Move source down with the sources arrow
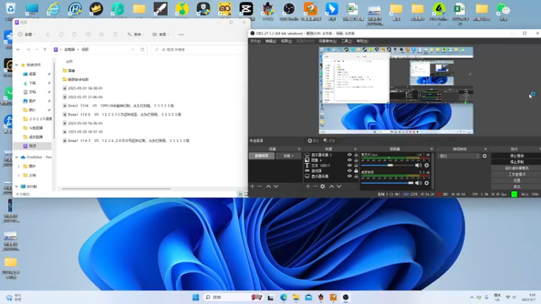541x304 pixels. point(339,186)
